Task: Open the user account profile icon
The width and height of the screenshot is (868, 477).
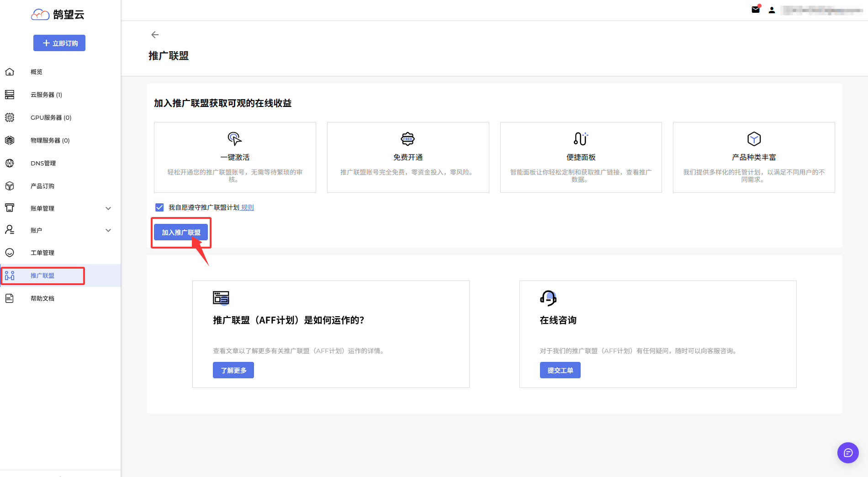Action: 772,10
